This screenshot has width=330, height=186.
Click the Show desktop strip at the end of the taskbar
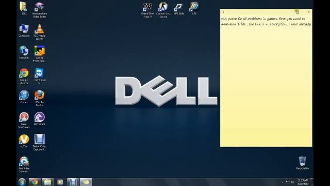coord(312,182)
